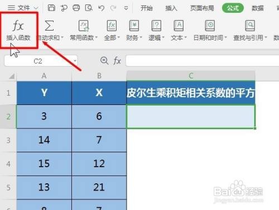This screenshot has height=210, width=279.
Task: Select the empty cell C2
Action: [191, 117]
